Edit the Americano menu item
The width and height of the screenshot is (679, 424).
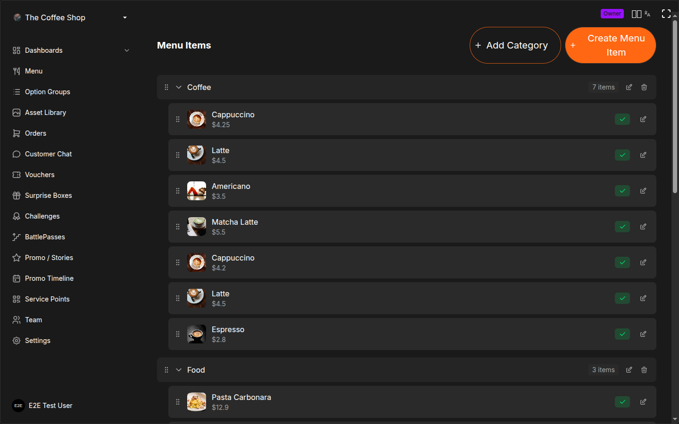click(643, 191)
